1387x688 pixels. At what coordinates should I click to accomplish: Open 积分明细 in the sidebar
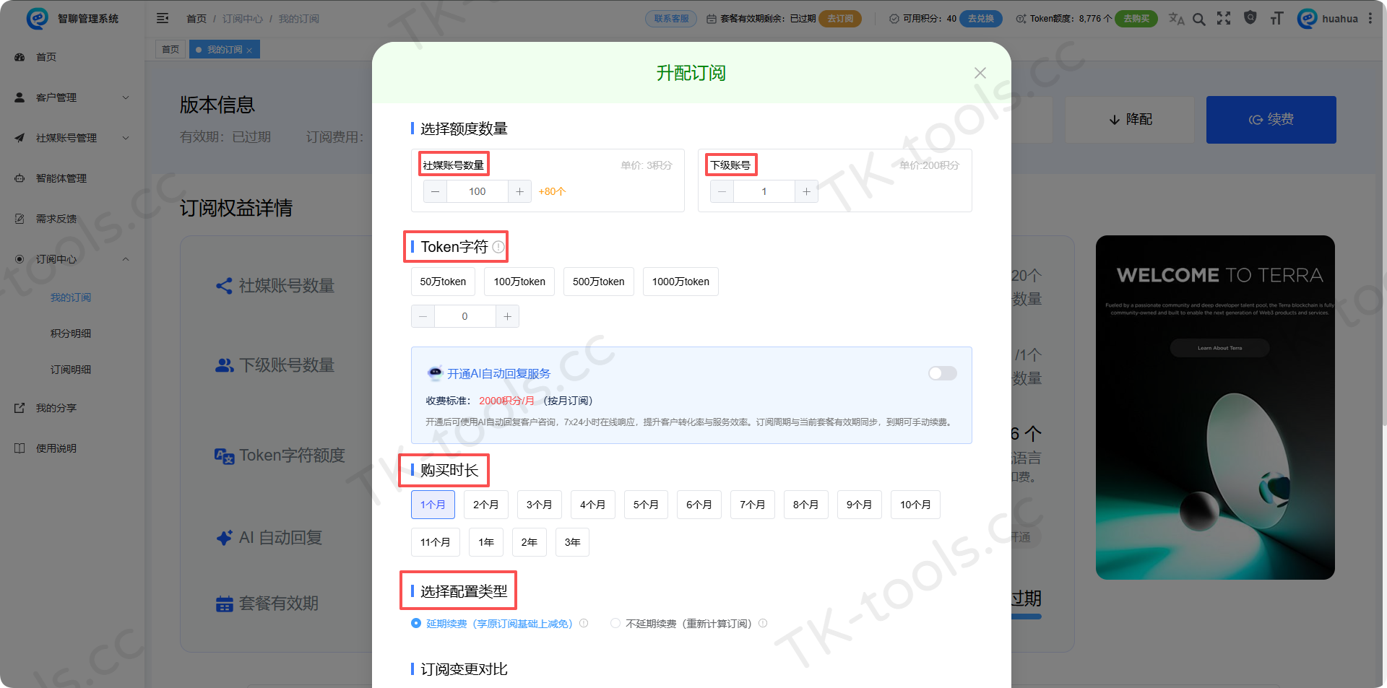[71, 334]
